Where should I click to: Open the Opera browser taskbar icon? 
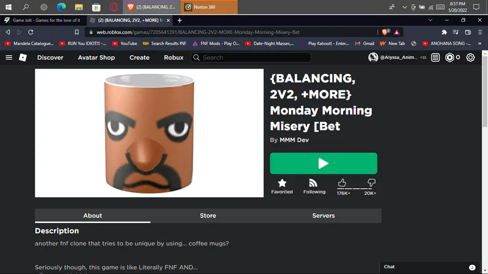[x=114, y=7]
